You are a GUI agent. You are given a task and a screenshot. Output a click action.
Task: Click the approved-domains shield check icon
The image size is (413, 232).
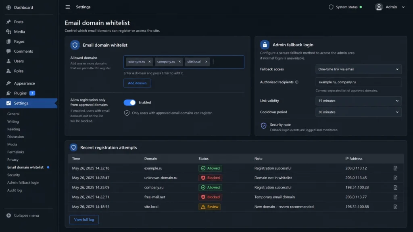point(127,113)
